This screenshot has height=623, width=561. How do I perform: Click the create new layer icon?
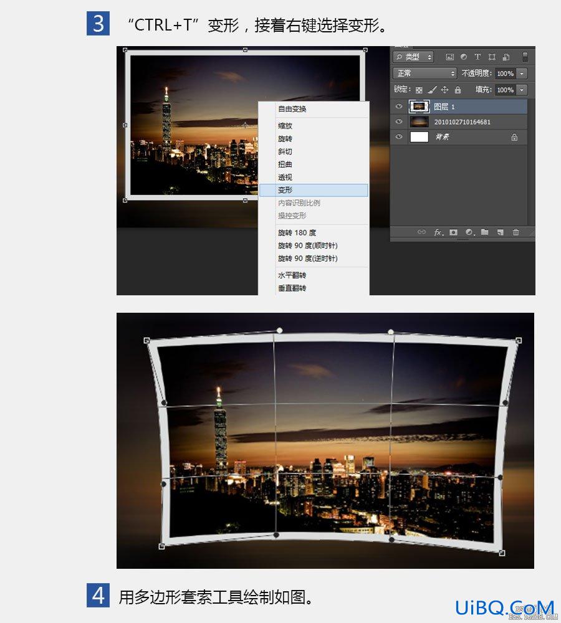(500, 232)
